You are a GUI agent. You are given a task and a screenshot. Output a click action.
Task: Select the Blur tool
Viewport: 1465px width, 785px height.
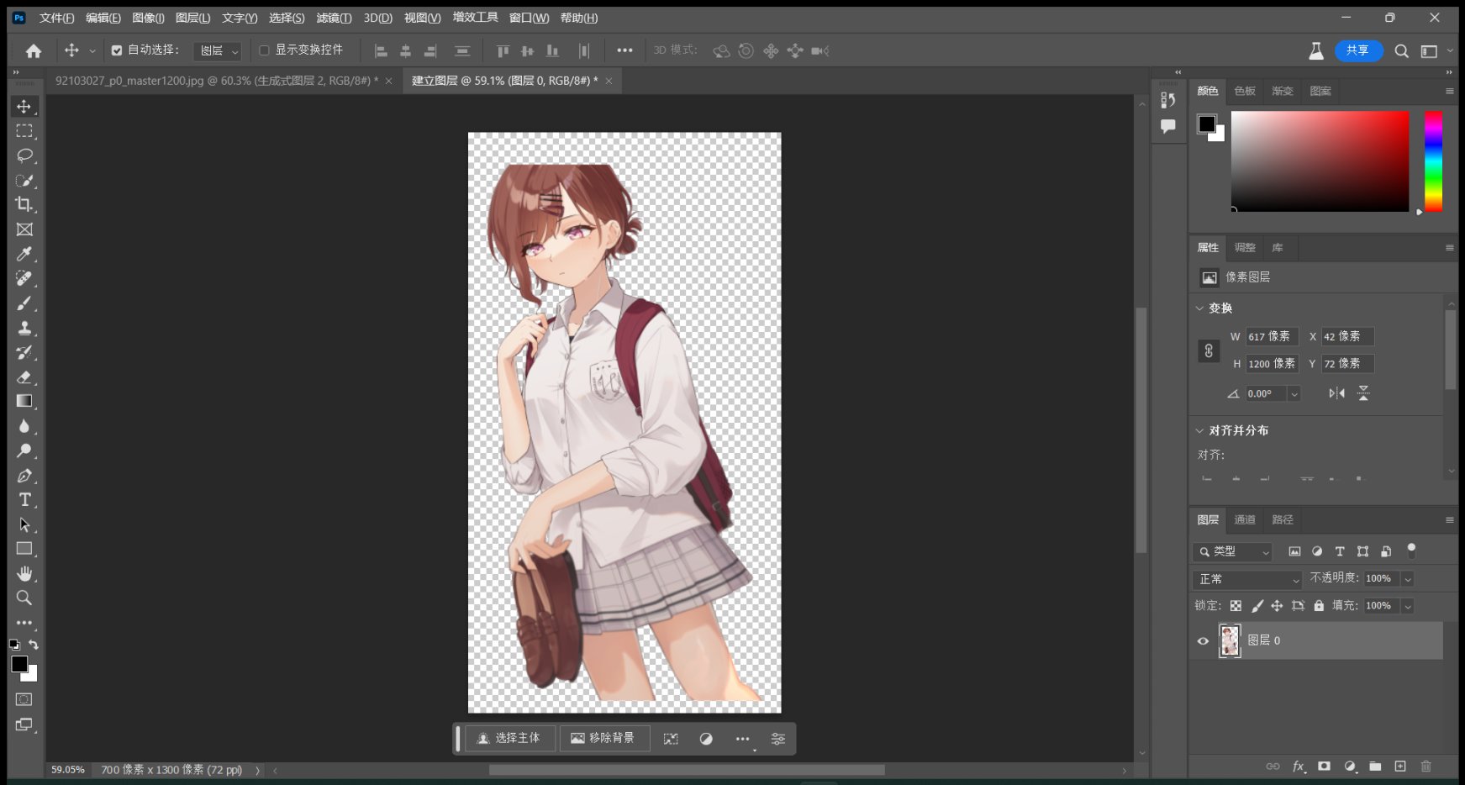click(x=24, y=426)
